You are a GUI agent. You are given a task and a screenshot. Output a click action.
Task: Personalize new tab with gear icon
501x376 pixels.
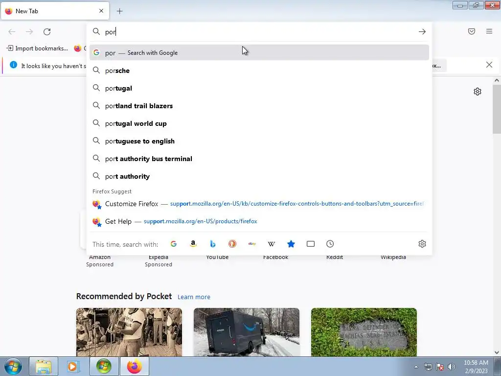(x=478, y=92)
